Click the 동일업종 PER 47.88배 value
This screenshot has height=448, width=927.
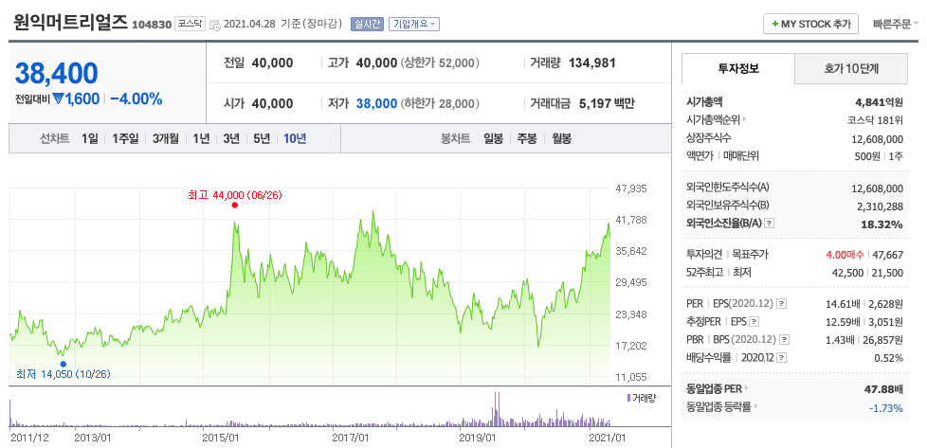pos(883,389)
